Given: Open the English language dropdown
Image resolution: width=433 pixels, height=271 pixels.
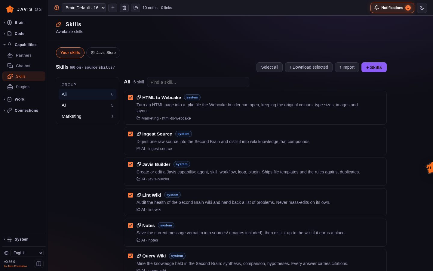Looking at the screenshot, I should coord(27,253).
